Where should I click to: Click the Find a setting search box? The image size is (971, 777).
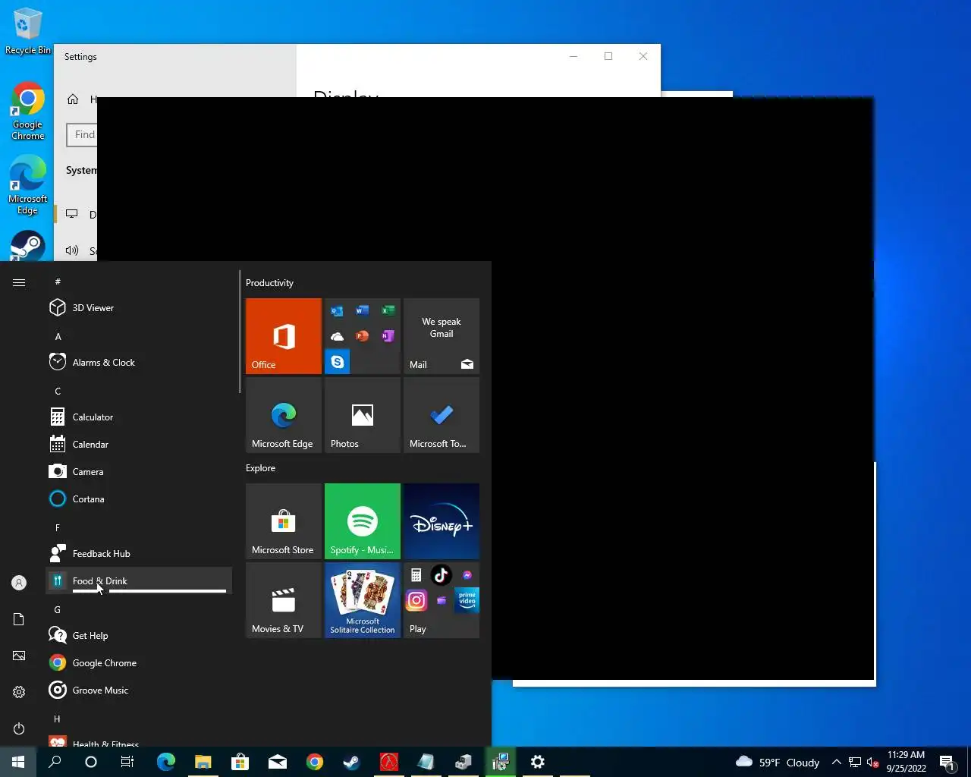82,135
